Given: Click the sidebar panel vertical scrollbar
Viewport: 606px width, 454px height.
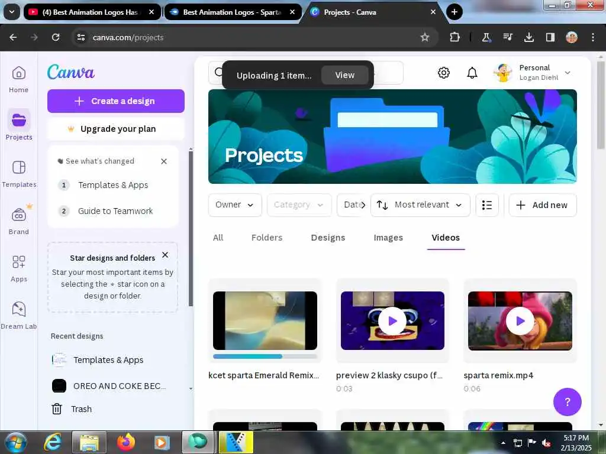Looking at the screenshot, I should point(191,228).
